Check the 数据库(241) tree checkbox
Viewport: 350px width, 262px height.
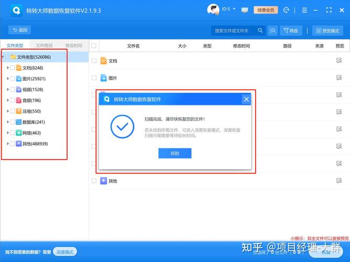point(13,122)
